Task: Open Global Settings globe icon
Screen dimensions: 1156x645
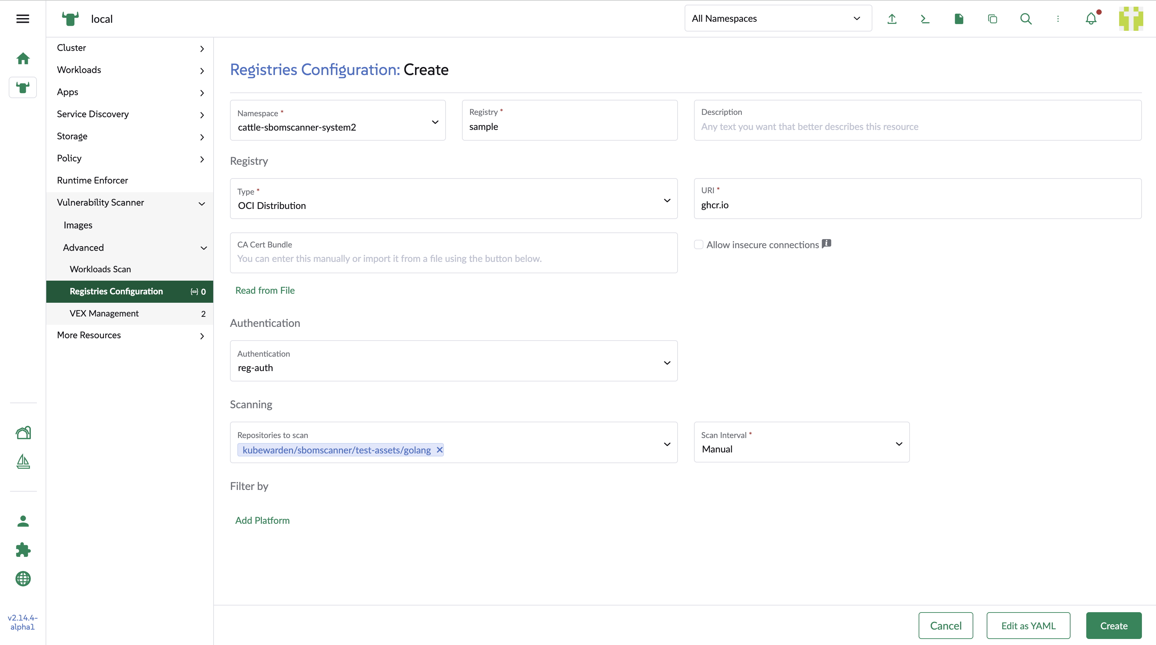Action: (23, 579)
